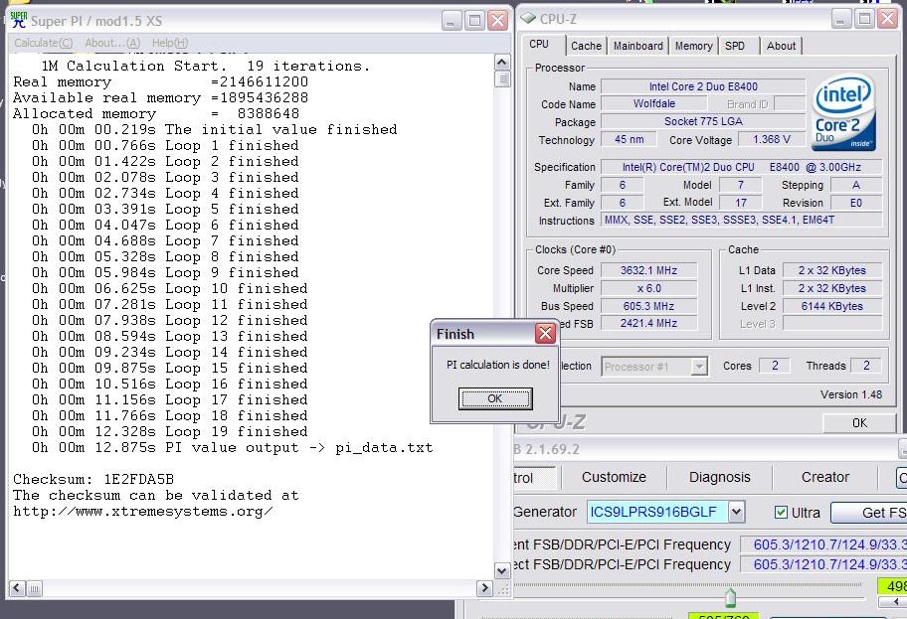
Task: Click the CPU-Z title bar icon
Action: [x=528, y=19]
